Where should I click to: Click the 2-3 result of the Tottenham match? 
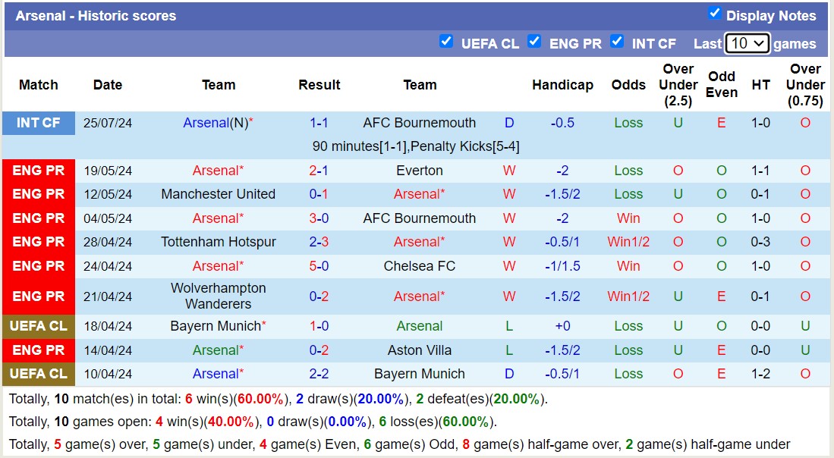(x=319, y=242)
